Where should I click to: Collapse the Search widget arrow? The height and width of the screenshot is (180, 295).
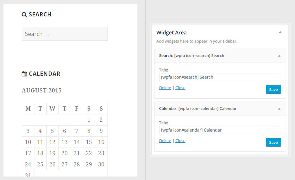coord(279,56)
